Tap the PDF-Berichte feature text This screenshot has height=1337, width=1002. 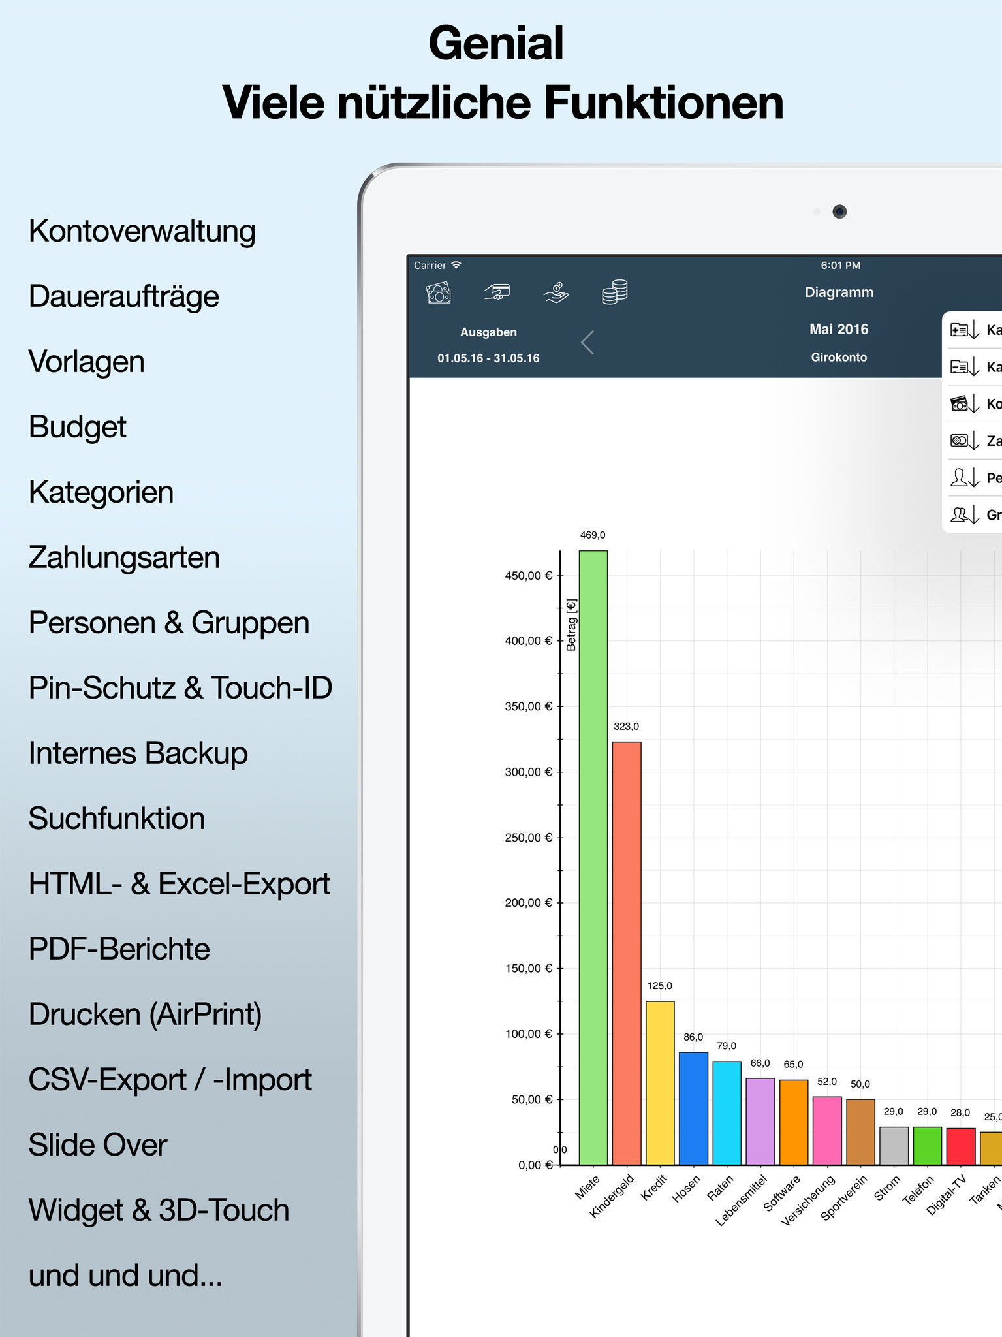119,949
